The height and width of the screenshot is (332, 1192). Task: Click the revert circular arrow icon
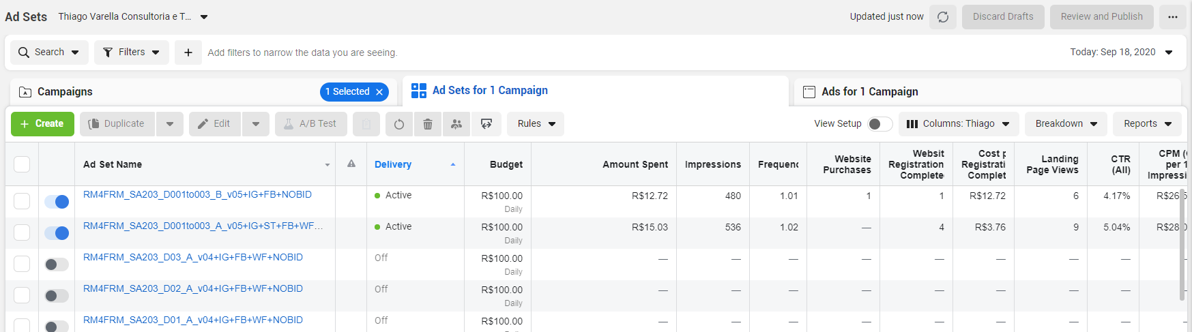click(399, 124)
